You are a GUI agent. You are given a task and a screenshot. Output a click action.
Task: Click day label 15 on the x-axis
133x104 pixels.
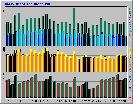(62, 101)
